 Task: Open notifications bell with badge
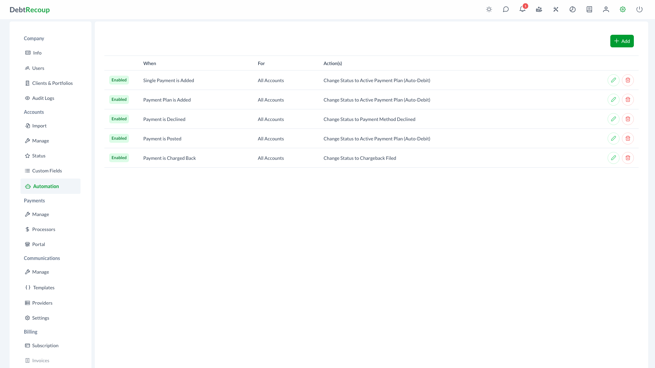[522, 10]
